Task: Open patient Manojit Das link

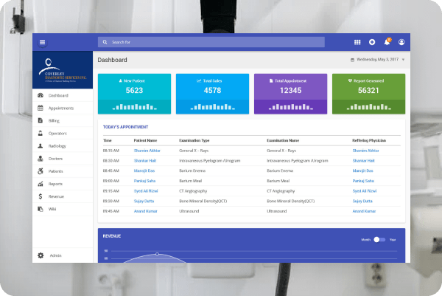Action: tap(144, 171)
